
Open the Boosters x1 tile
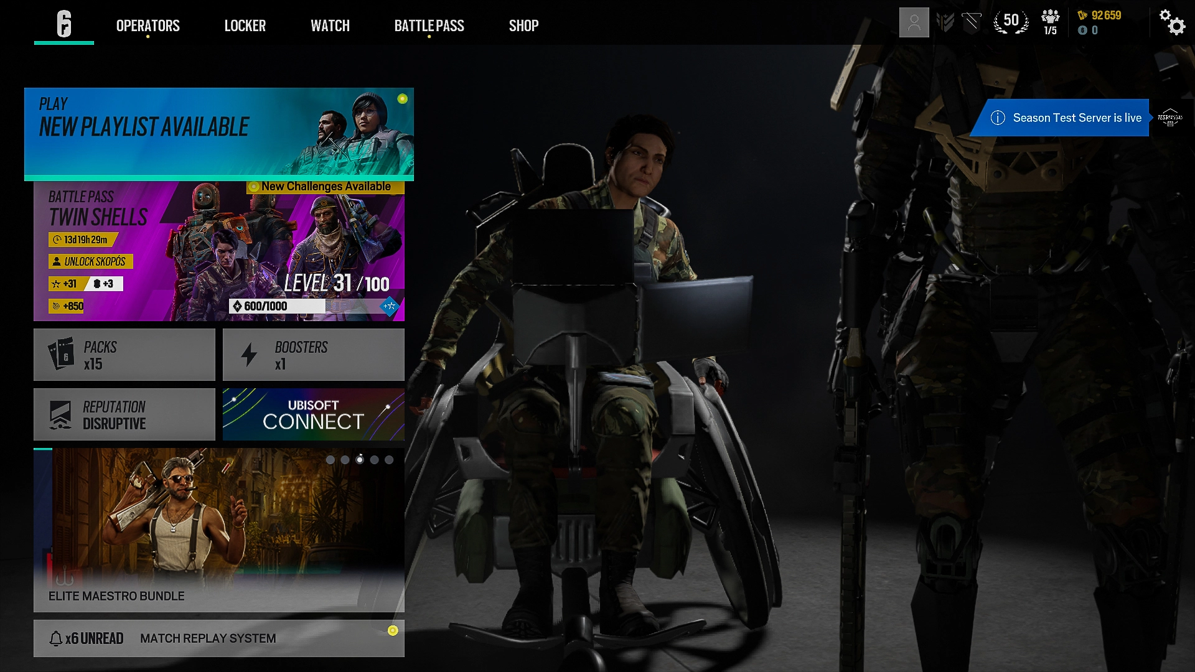(x=313, y=355)
